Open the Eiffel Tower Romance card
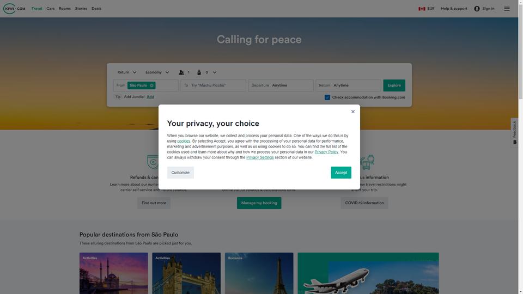Viewport: 523px width, 294px height. click(x=259, y=273)
